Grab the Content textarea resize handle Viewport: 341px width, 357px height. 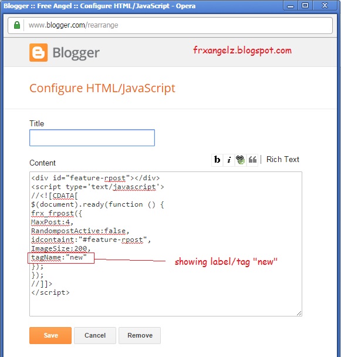[x=299, y=314]
